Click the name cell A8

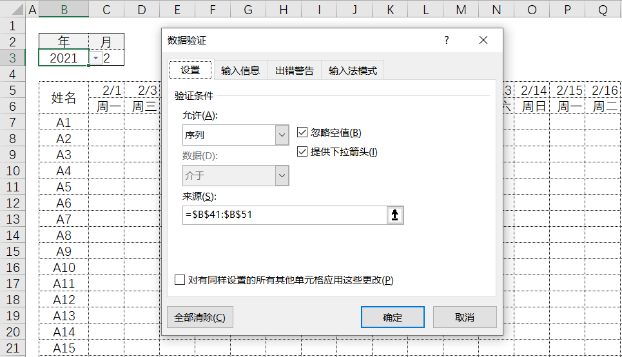click(63, 235)
